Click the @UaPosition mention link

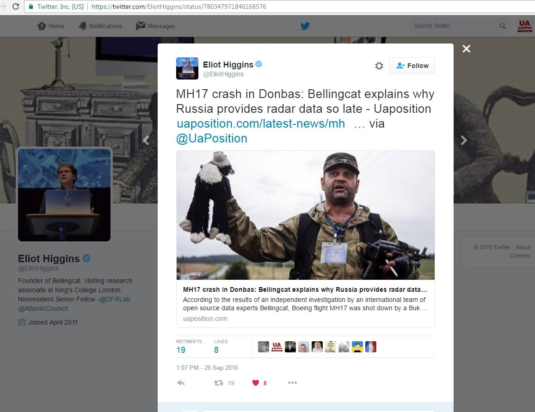pos(211,138)
